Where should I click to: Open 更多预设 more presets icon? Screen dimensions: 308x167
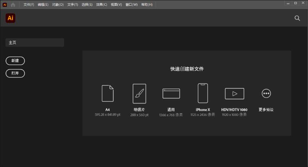266,93
